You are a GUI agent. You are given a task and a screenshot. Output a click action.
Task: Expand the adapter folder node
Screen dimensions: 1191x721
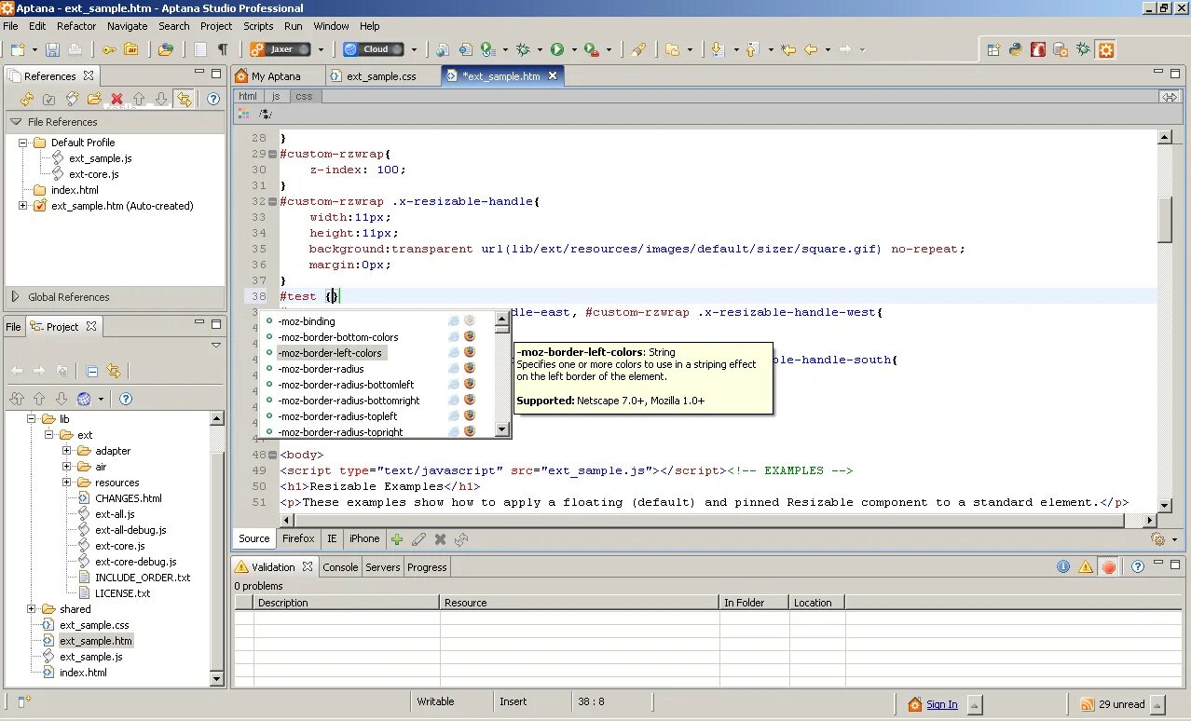(x=67, y=451)
